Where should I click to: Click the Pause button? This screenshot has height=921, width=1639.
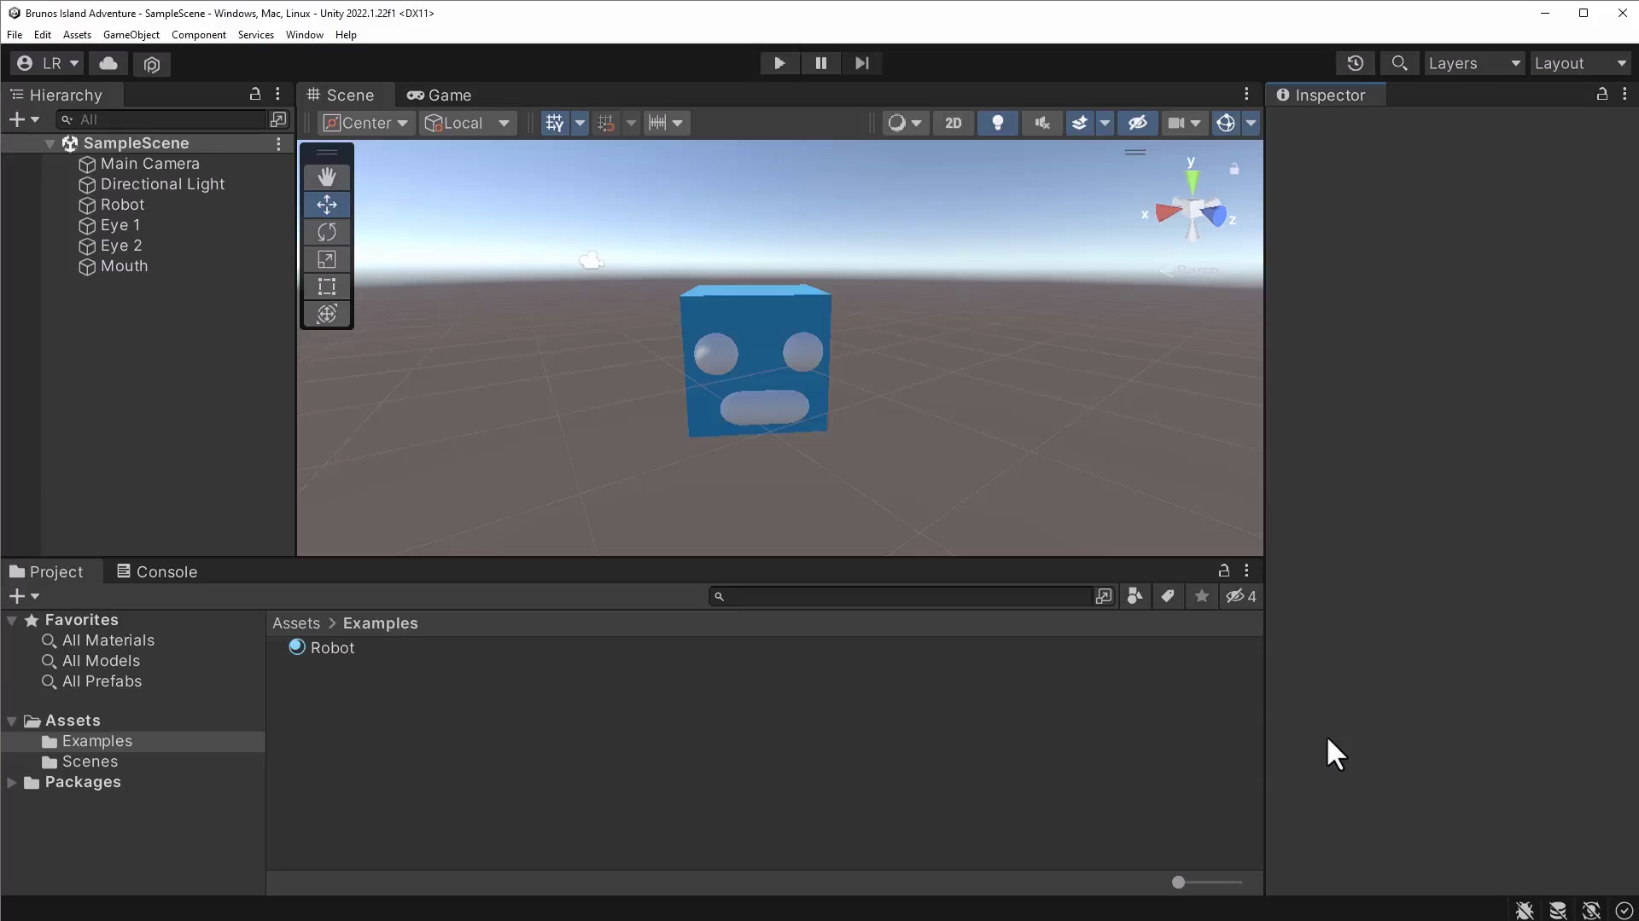click(820, 63)
